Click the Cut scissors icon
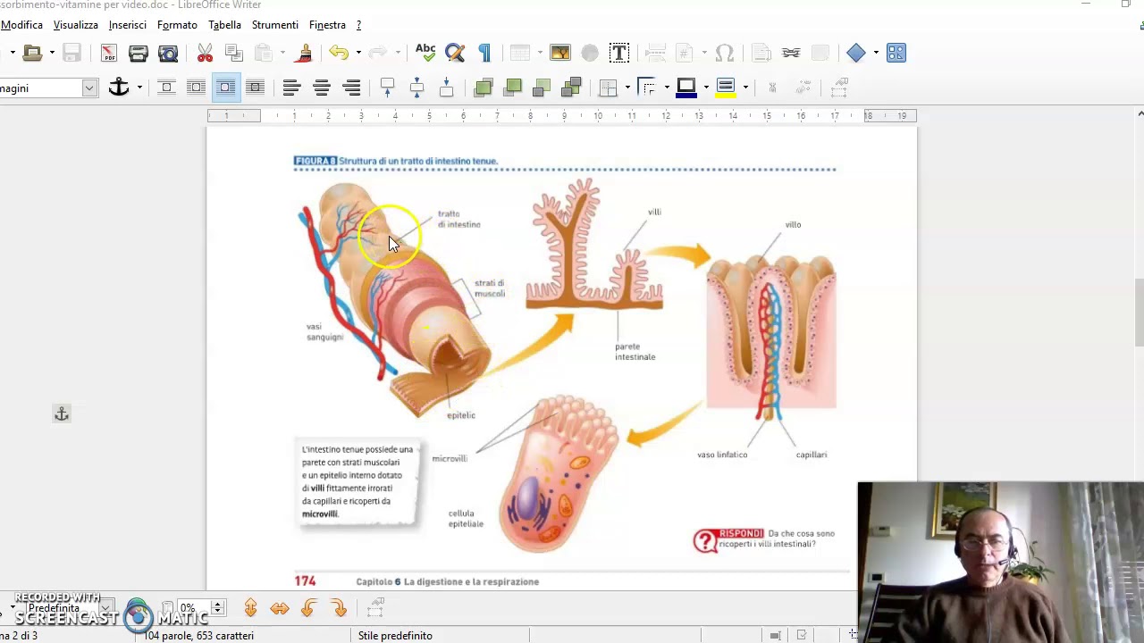The height and width of the screenshot is (643, 1144). point(205,54)
